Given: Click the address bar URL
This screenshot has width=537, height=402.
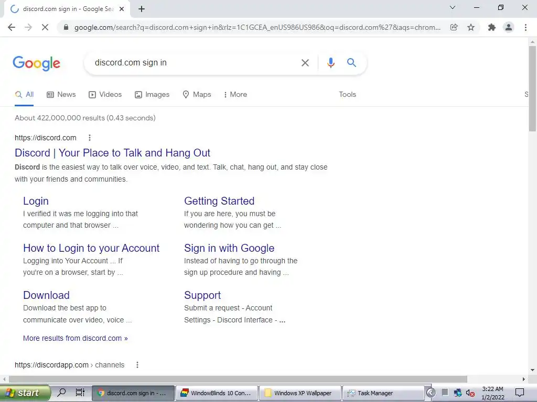Looking at the screenshot, I should (257, 27).
